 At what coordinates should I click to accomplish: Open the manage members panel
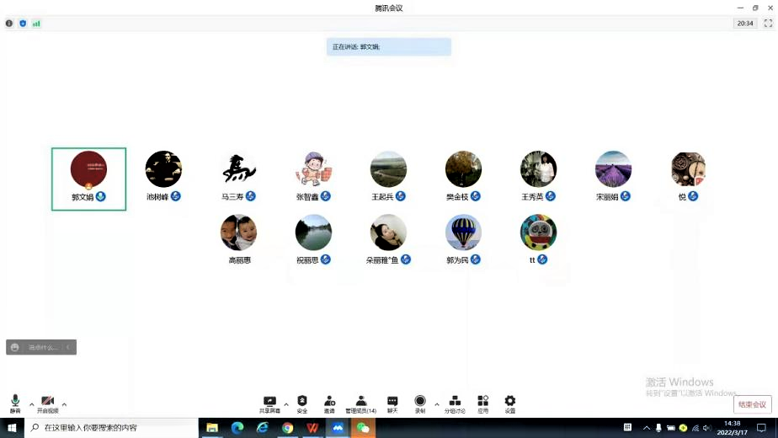pos(360,403)
